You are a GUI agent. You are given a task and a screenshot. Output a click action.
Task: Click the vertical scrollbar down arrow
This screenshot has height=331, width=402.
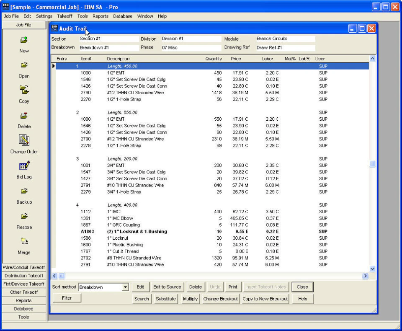[x=372, y=269]
